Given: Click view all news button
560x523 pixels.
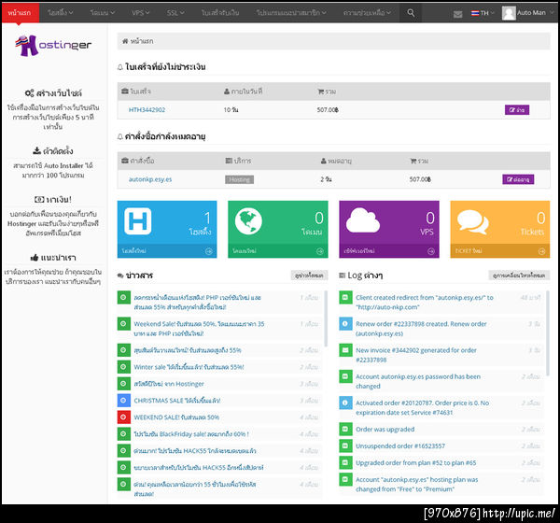Looking at the screenshot, I should (x=309, y=276).
